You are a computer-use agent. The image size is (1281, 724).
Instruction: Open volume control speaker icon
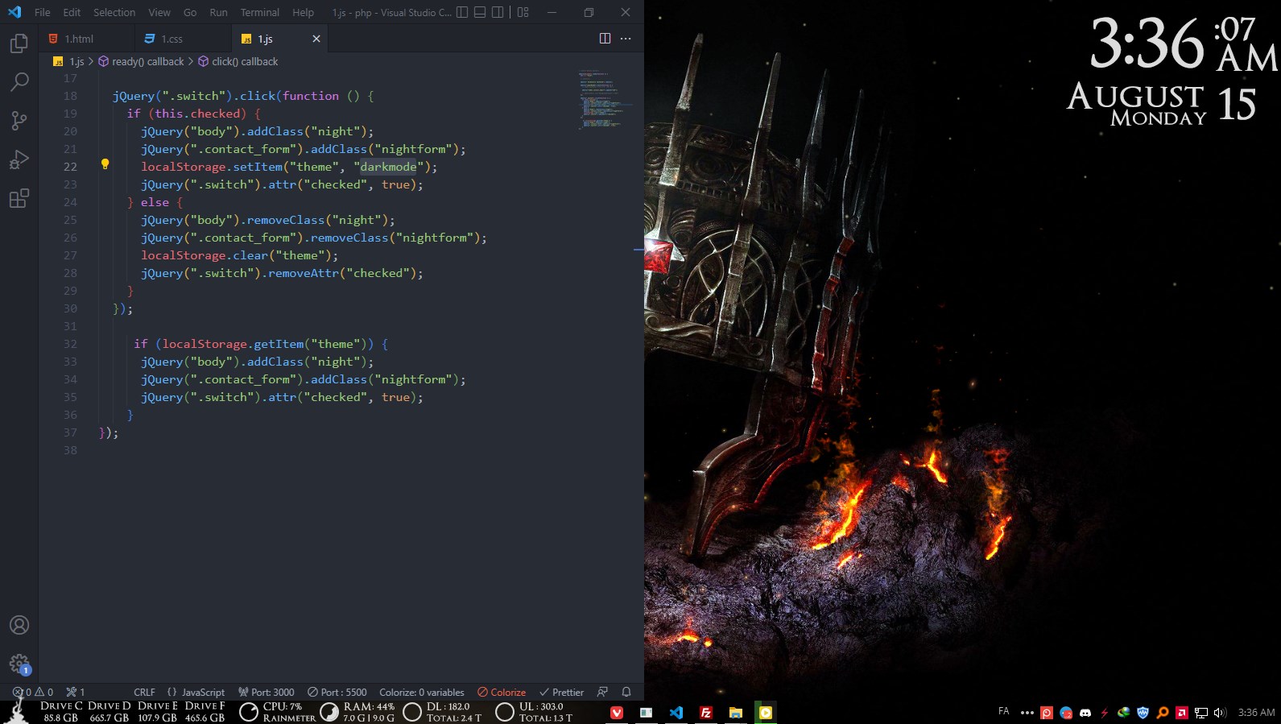pos(1220,713)
